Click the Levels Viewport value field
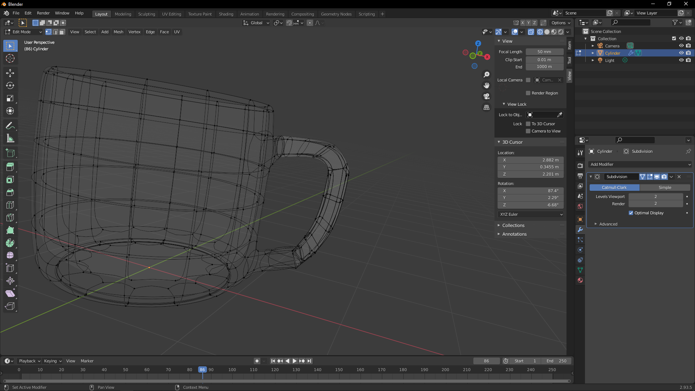Screen dimensions: 695x391 click(x=655, y=197)
